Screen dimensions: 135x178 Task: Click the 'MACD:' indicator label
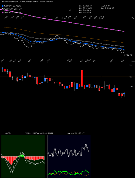point(8,133)
